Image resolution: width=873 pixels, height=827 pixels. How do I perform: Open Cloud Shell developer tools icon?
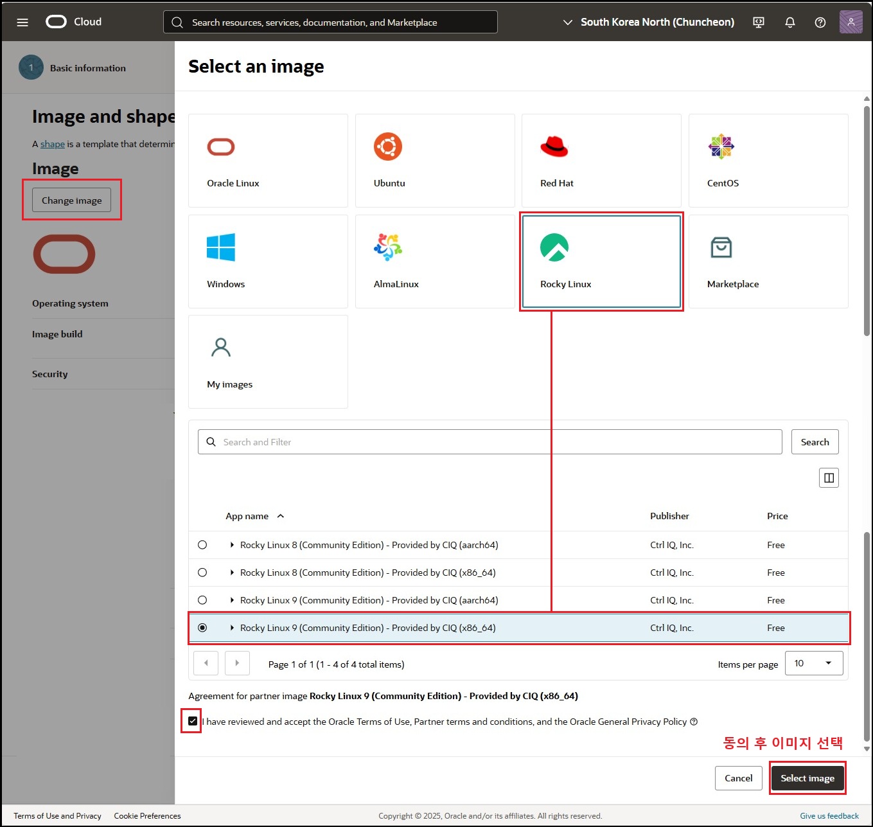click(x=759, y=22)
